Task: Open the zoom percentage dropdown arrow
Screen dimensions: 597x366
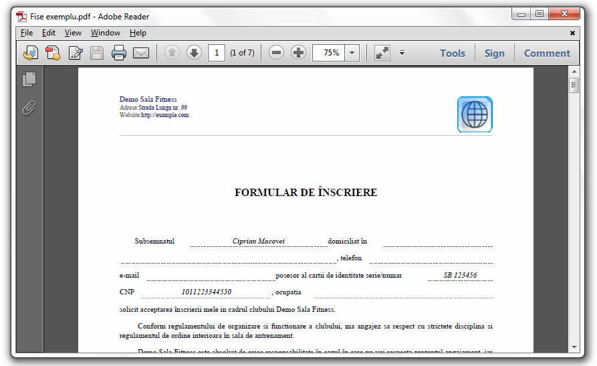Action: tap(352, 53)
